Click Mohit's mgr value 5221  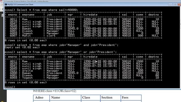(71, 36)
